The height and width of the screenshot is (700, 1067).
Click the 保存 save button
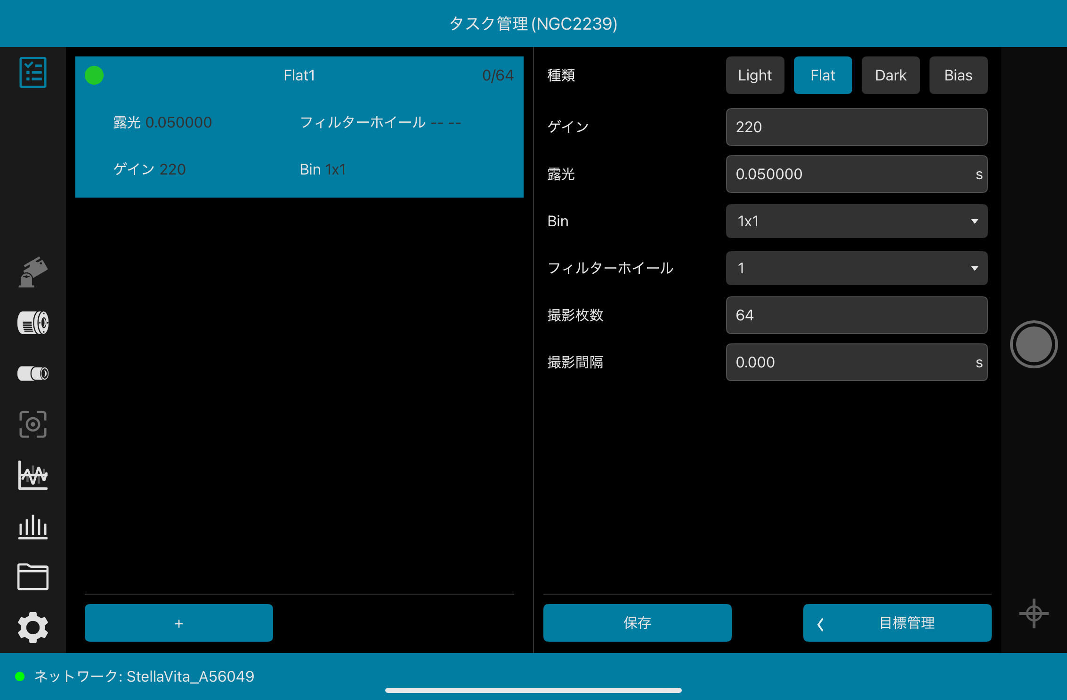(x=637, y=623)
